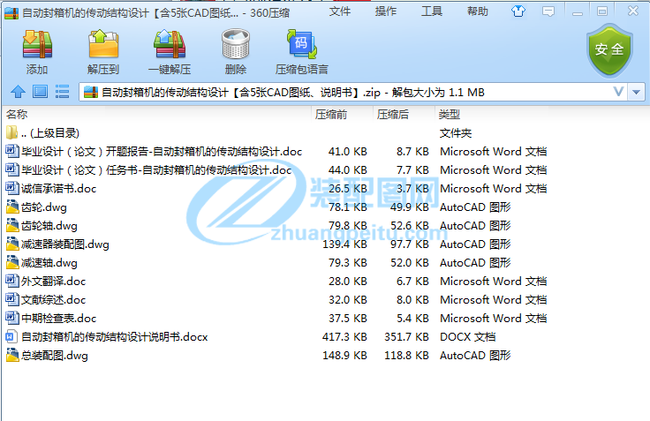Click Word icon of 中期检查表.doc
This screenshot has height=421, width=650.
pos(12,318)
